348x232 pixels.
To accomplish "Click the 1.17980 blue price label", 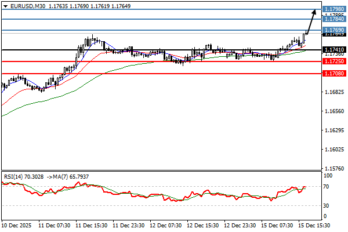I will tap(335, 9).
